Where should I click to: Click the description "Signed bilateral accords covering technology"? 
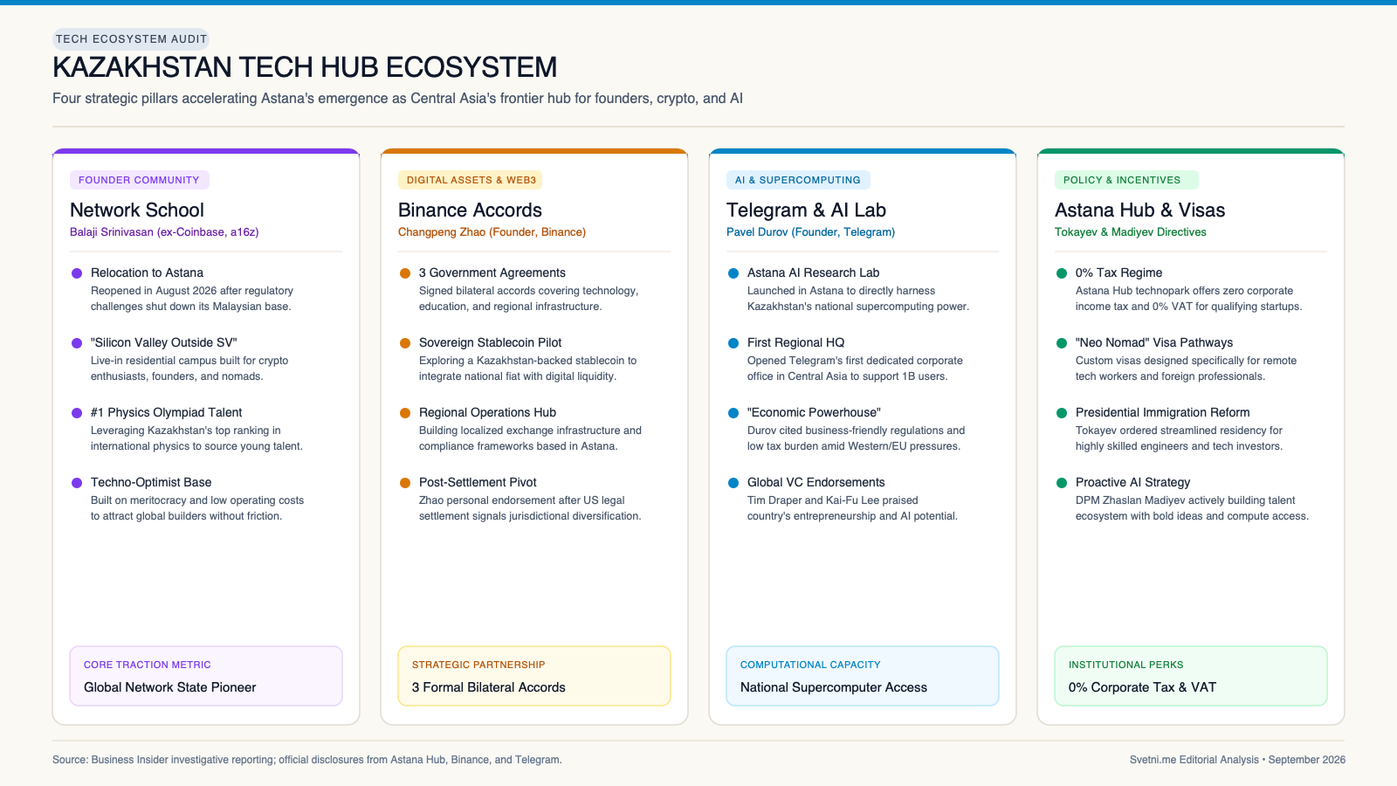click(x=528, y=299)
